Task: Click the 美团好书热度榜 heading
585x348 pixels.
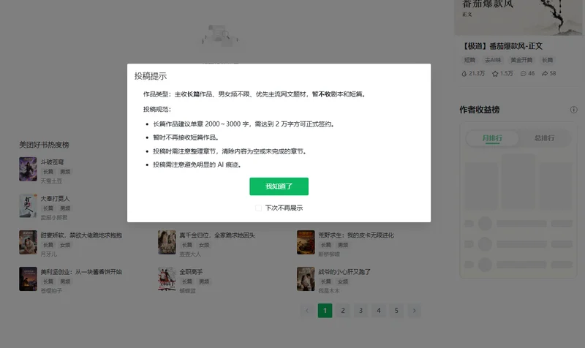Action: click(44, 145)
